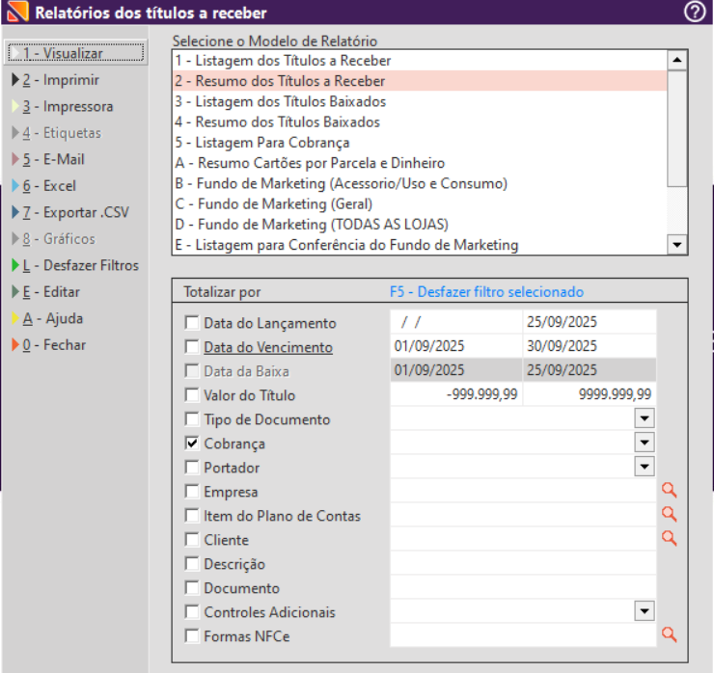This screenshot has height=673, width=714.
Task: Pick B - Fundo de Marketing (Acessorio/Uso e Consumo)
Action: click(420, 183)
